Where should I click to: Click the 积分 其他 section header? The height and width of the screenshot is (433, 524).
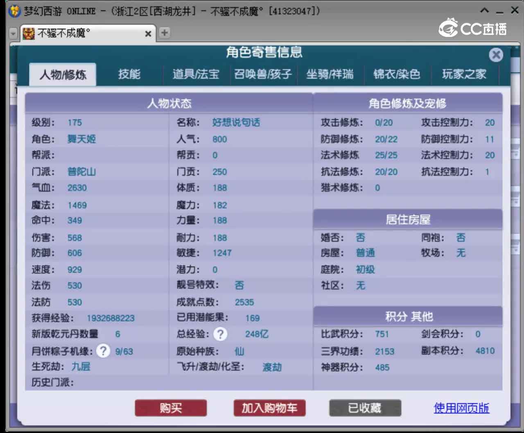[x=408, y=316]
